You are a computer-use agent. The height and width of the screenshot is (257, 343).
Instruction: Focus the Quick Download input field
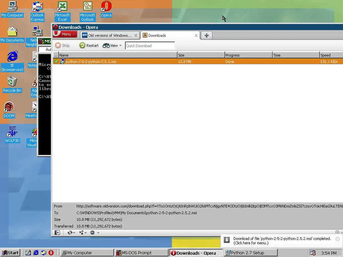coord(150,46)
